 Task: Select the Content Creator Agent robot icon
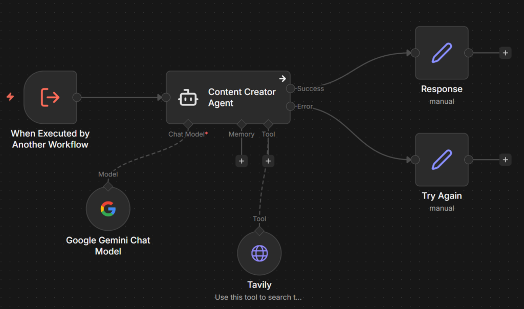pos(188,97)
